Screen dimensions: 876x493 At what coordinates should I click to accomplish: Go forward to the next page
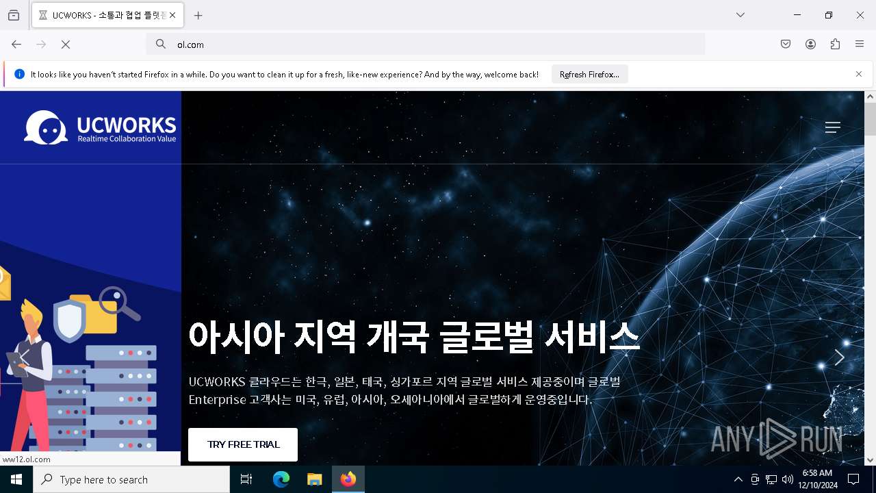41,44
